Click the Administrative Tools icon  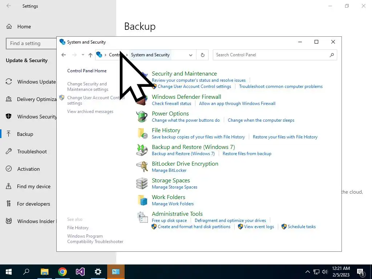pyautogui.click(x=142, y=217)
